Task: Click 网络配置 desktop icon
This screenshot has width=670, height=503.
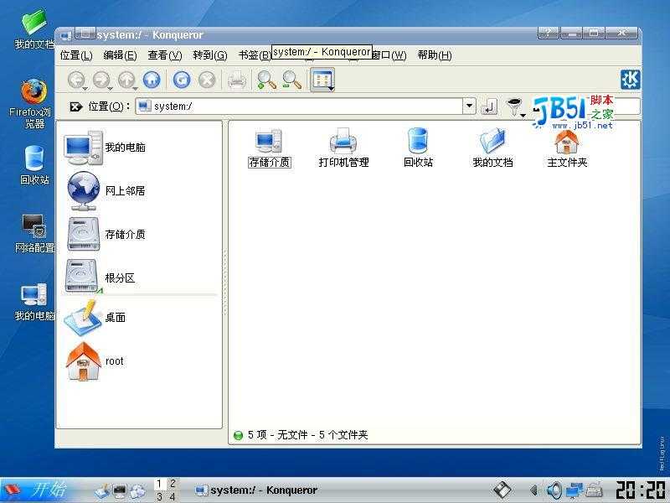Action: [x=34, y=234]
